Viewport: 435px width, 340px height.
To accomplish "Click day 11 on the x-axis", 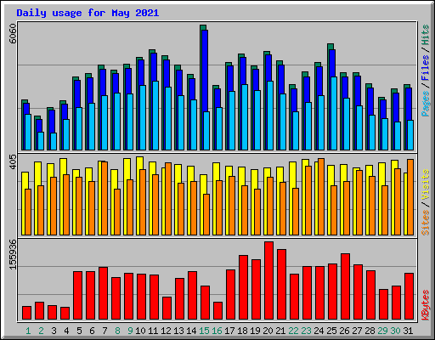I will click(x=153, y=331).
